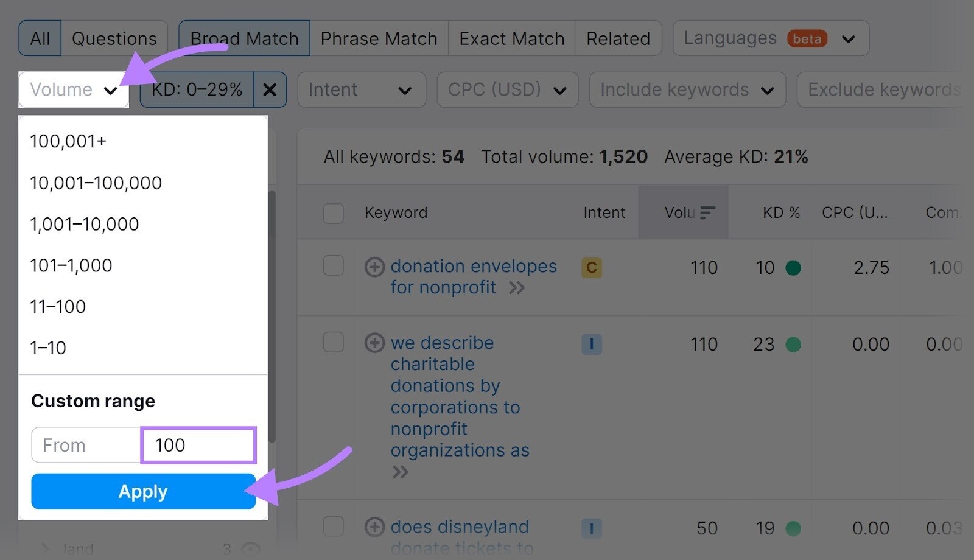
Task: Open the Intent filter dropdown
Action: point(362,89)
